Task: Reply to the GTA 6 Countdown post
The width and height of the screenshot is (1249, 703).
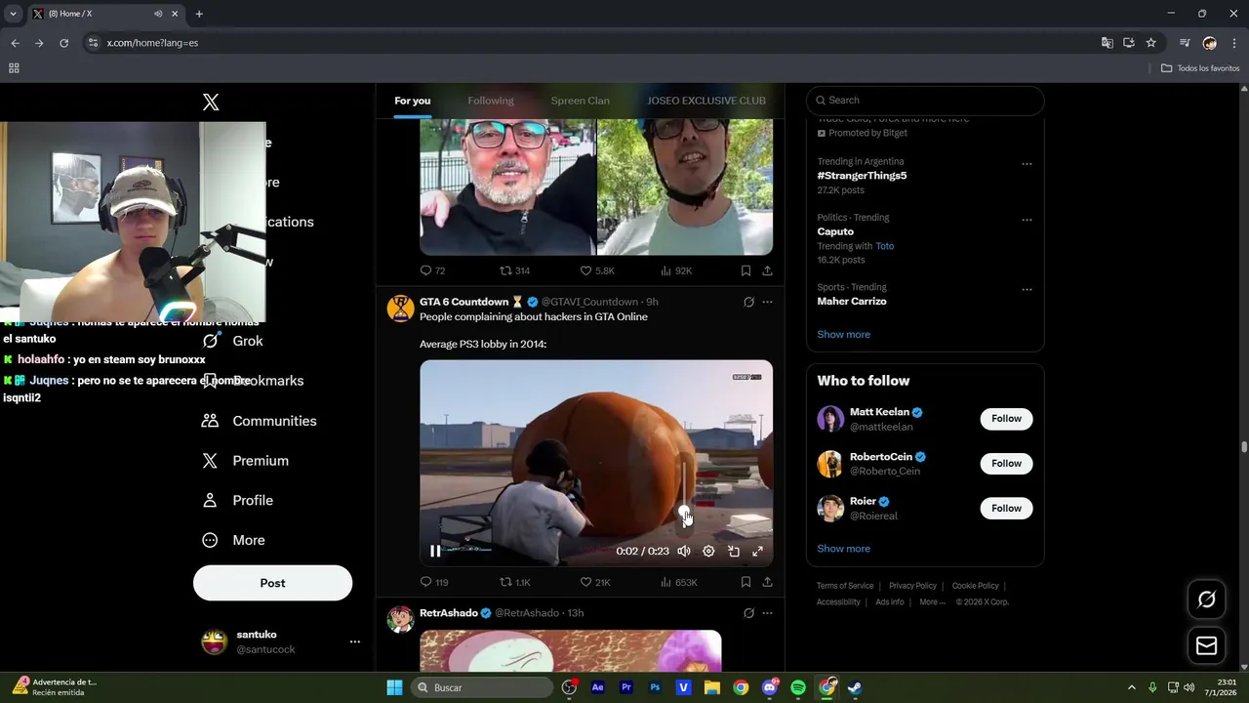Action: [x=434, y=582]
